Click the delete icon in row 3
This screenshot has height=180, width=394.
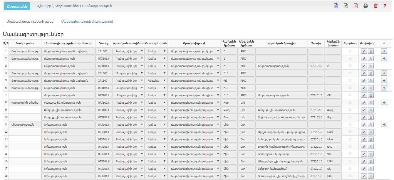(x=370, y=66)
